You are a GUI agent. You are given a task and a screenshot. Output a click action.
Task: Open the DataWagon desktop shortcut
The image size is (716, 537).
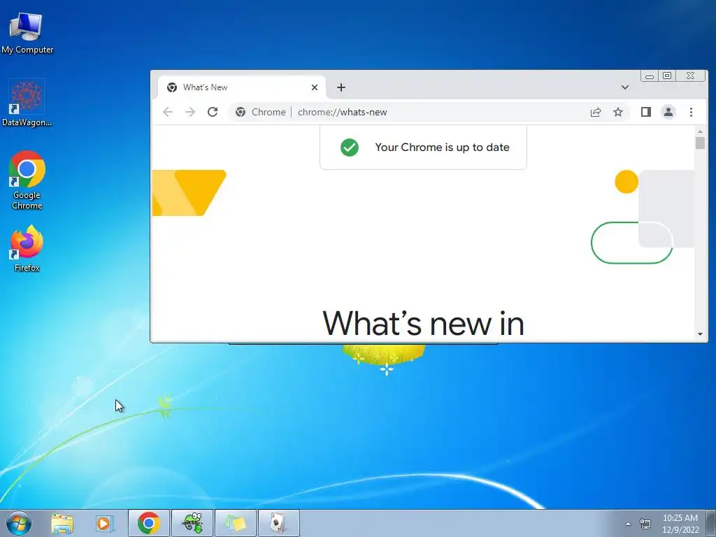tap(27, 103)
